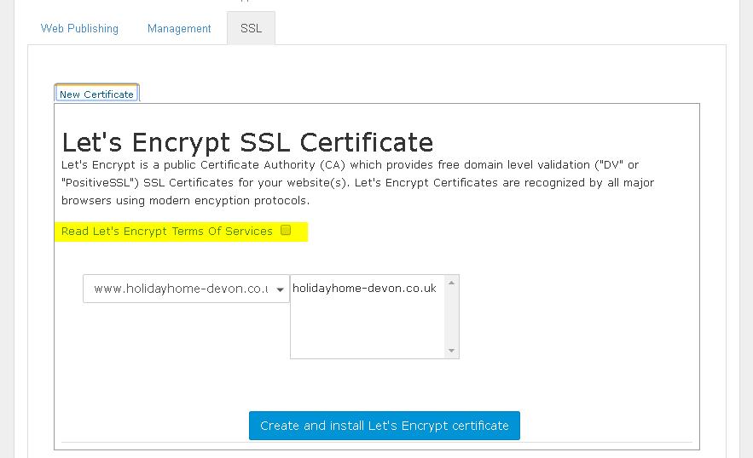Select the SSL tab
This screenshot has width=753, height=458.
click(251, 28)
